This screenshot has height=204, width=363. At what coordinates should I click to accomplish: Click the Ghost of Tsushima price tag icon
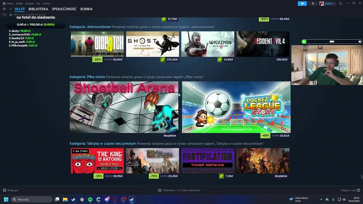coord(162,59)
